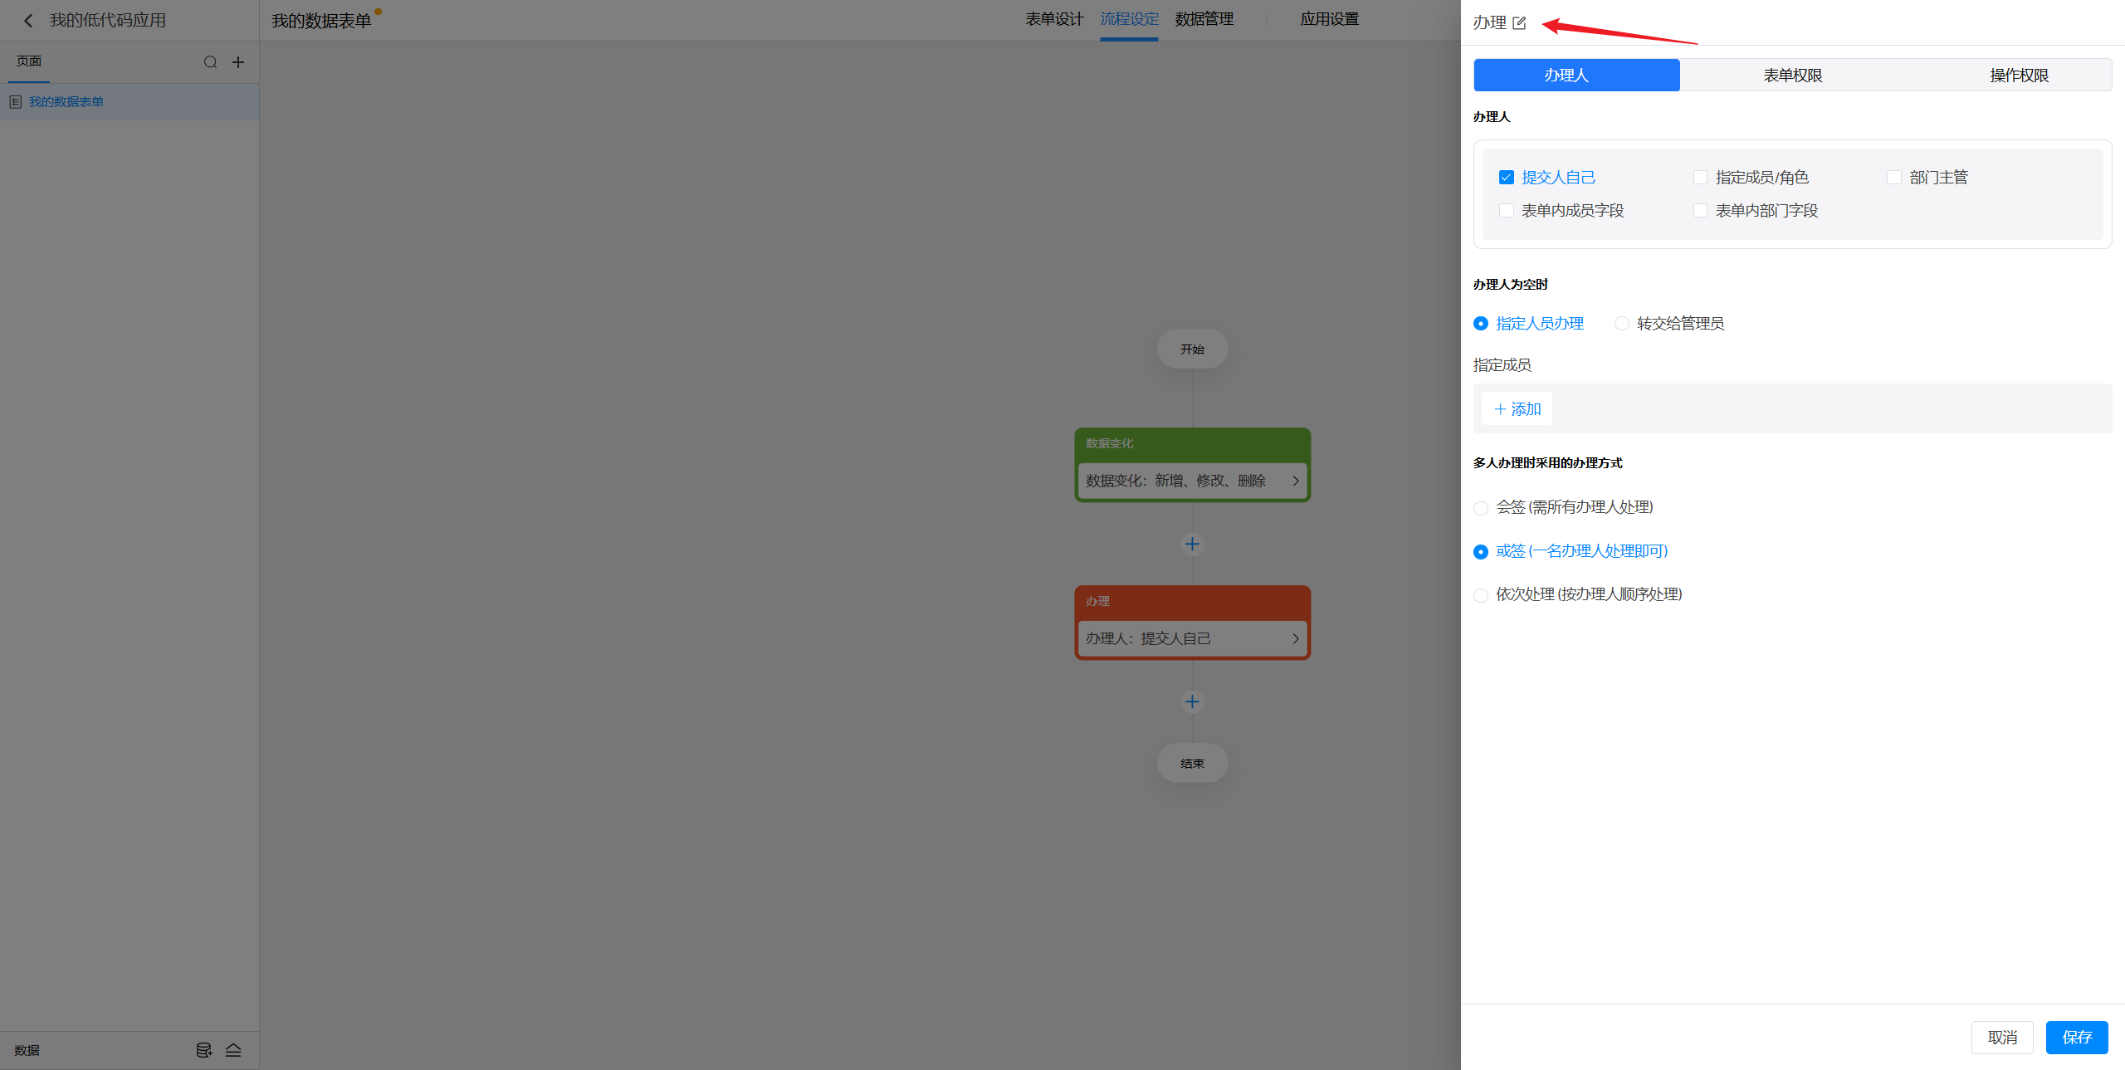Click the 添加 member button

click(1517, 409)
